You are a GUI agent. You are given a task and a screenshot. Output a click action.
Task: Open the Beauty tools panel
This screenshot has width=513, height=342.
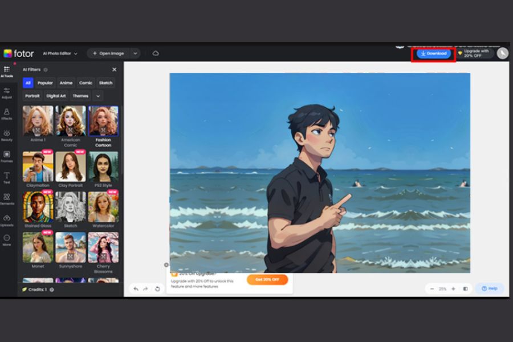(x=7, y=135)
